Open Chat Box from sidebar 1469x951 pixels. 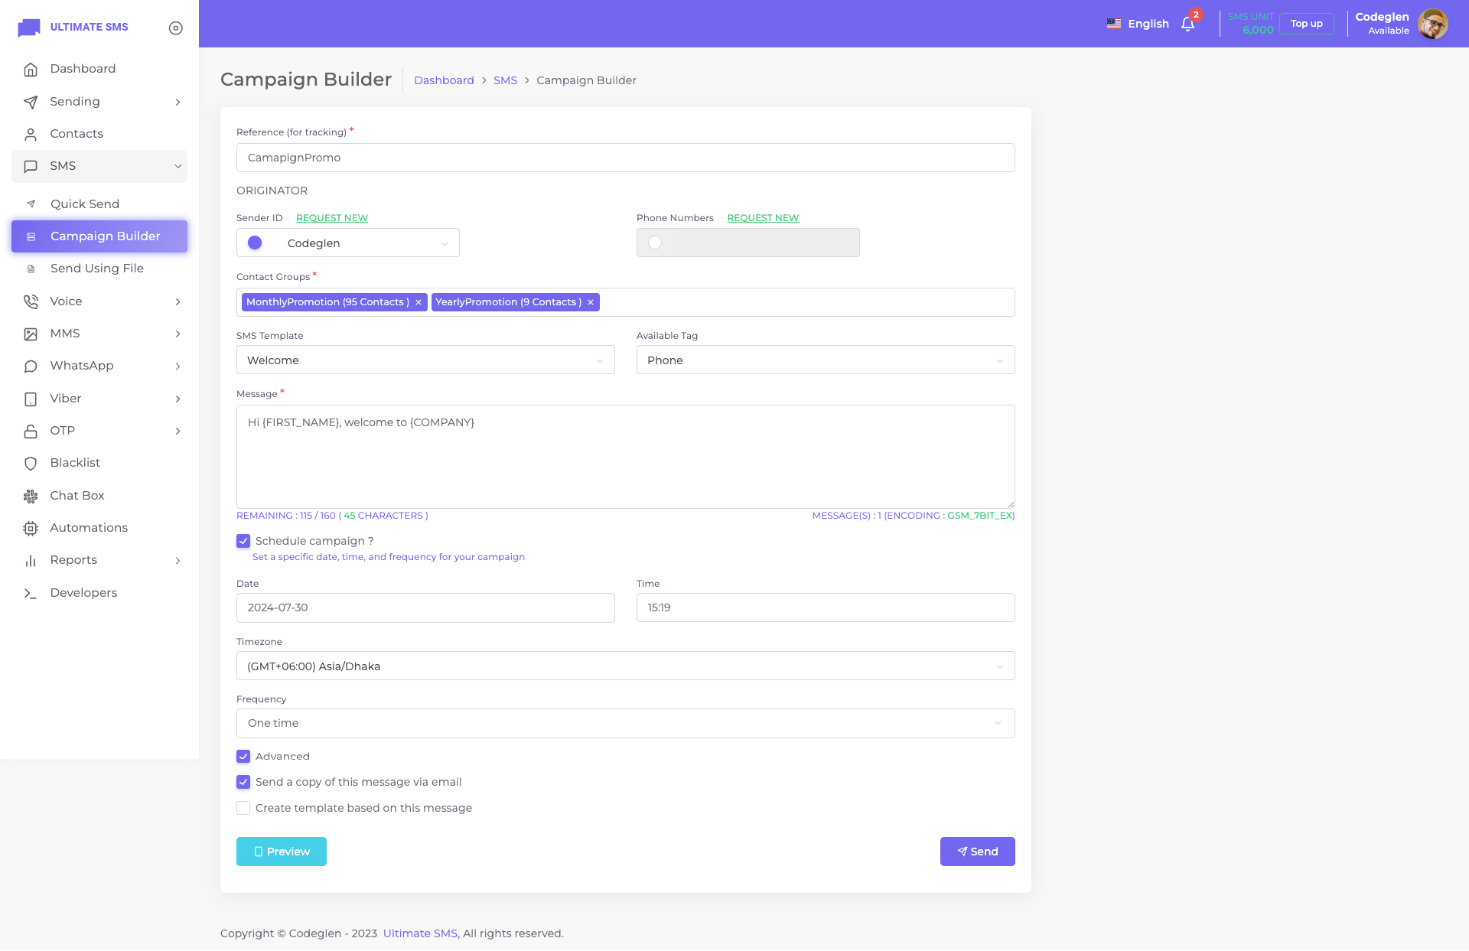pyautogui.click(x=77, y=496)
